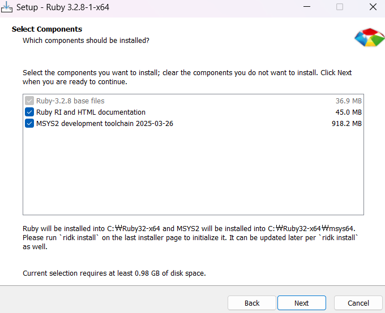Cancel the Ruby setup wizard
Screen dimensions: 385x313
coord(358,303)
